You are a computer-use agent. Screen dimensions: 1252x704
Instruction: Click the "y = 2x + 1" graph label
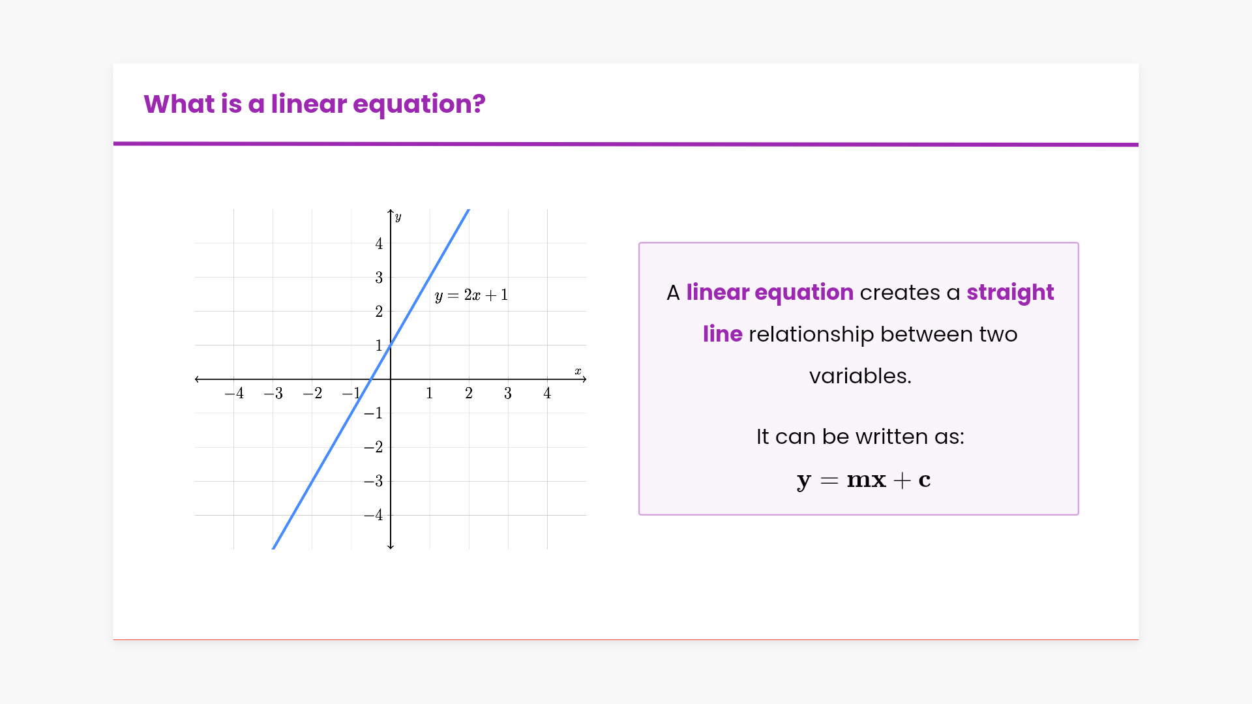click(x=471, y=295)
